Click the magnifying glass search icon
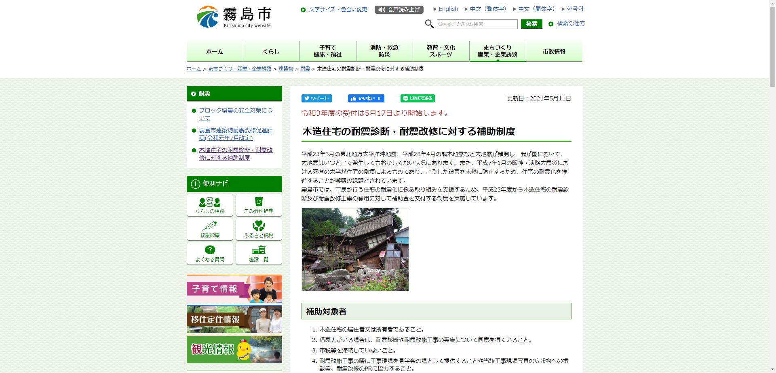This screenshot has width=776, height=373. (x=430, y=24)
